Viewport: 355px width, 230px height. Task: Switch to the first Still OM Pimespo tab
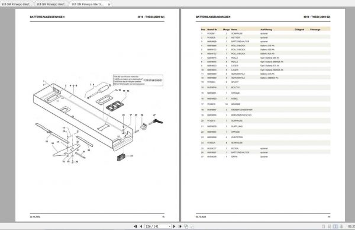pos(17,4)
